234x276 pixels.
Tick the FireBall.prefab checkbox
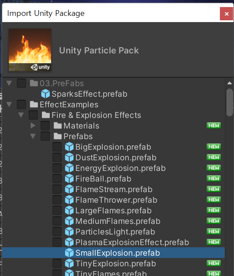(x=57, y=179)
